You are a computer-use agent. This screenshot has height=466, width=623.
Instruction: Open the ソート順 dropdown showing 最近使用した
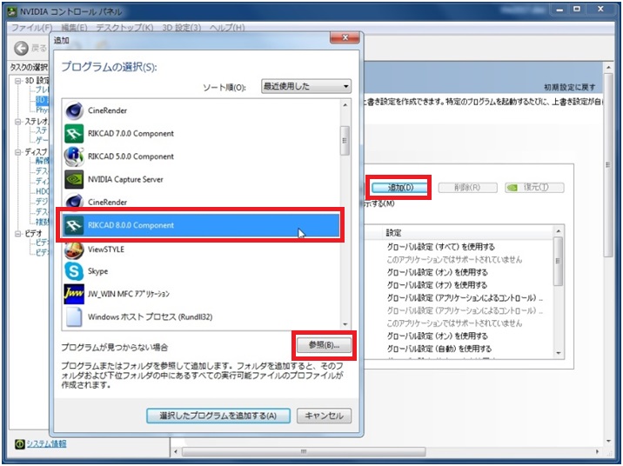[306, 86]
